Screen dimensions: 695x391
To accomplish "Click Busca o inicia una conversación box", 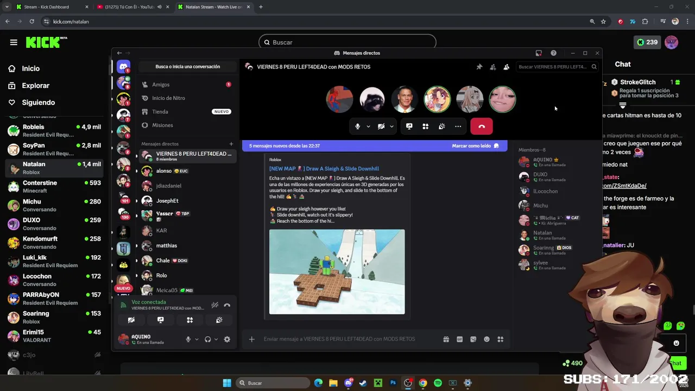I will click(x=188, y=67).
